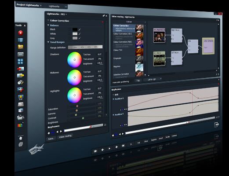Select the 3D box tool icon

coord(21,110)
